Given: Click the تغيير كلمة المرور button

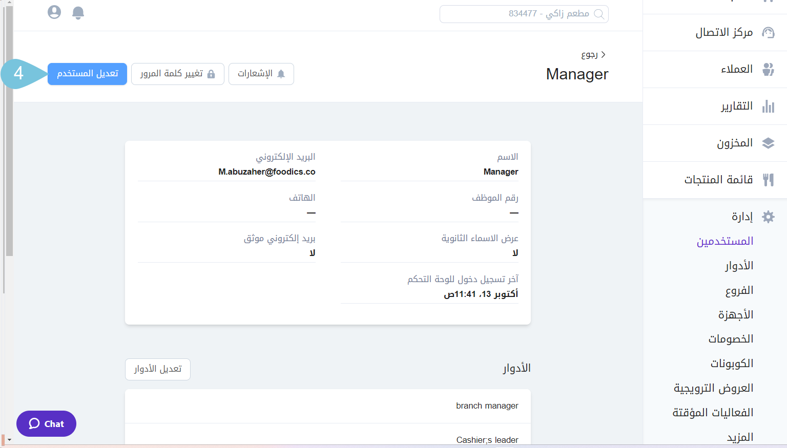Looking at the screenshot, I should coord(178,74).
